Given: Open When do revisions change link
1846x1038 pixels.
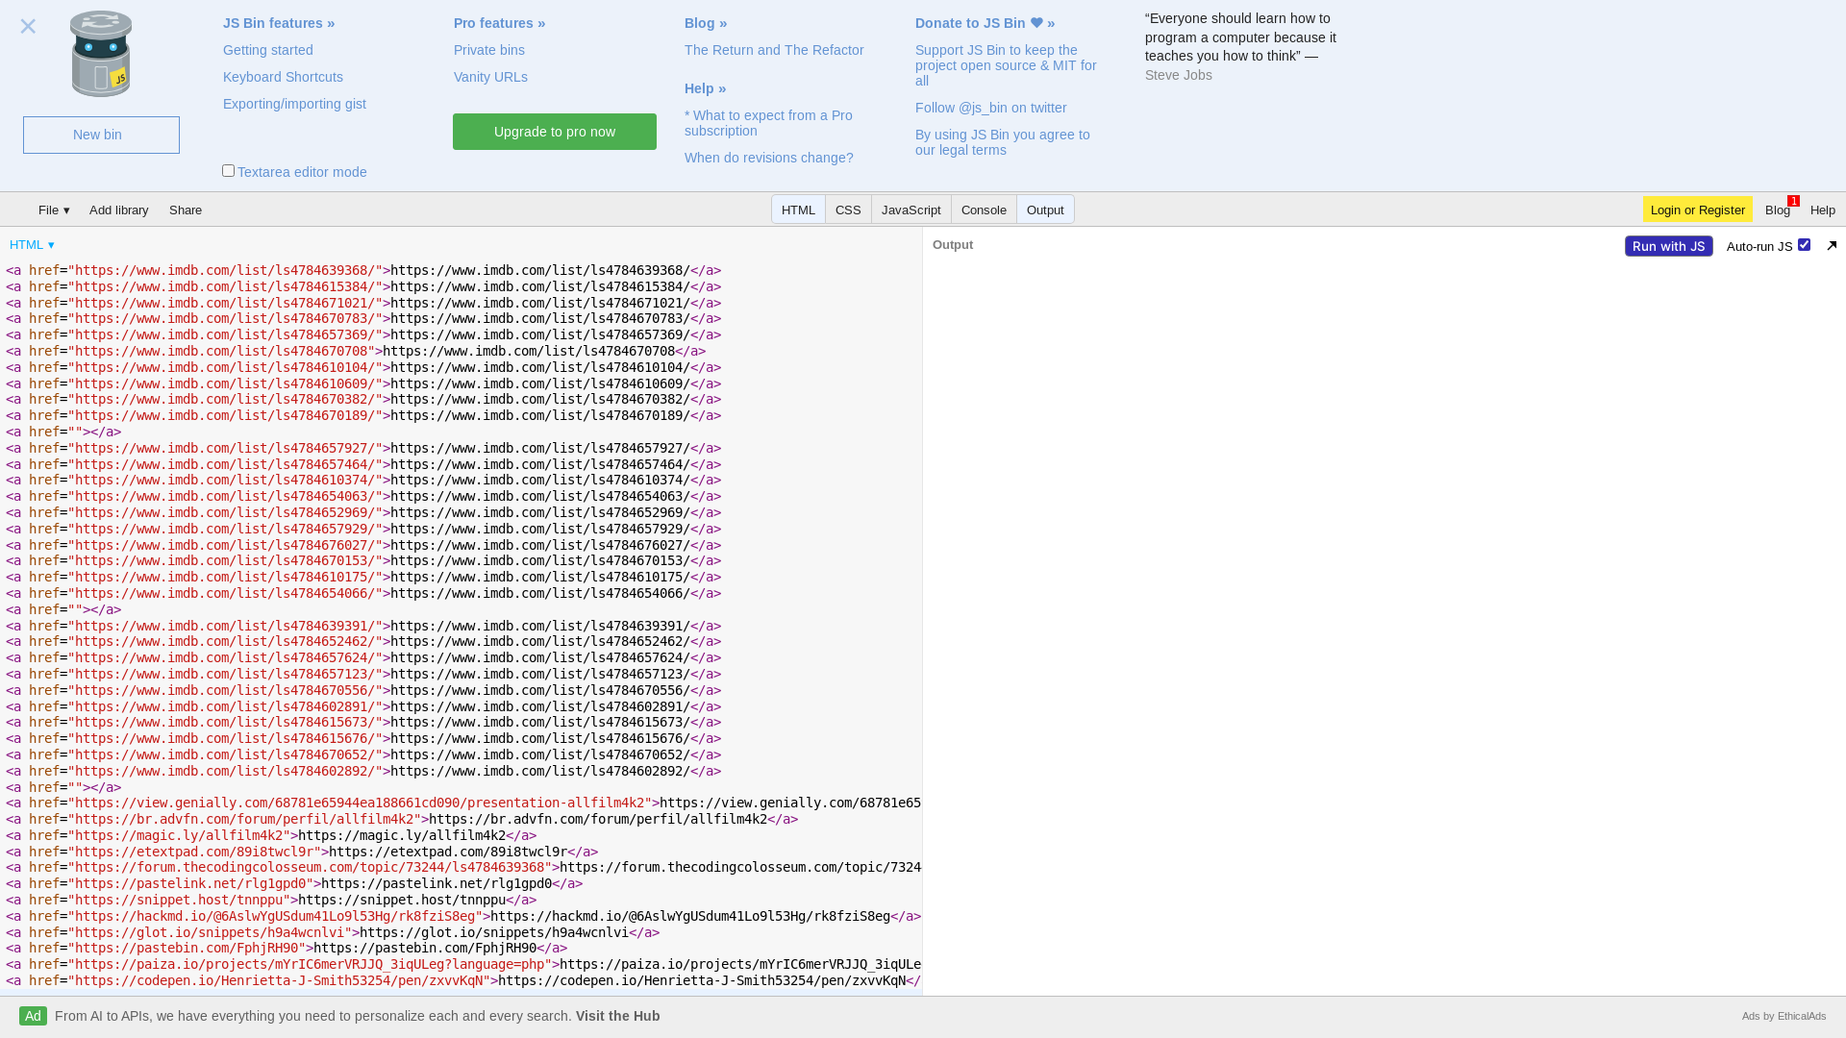Looking at the screenshot, I should click(x=769, y=158).
